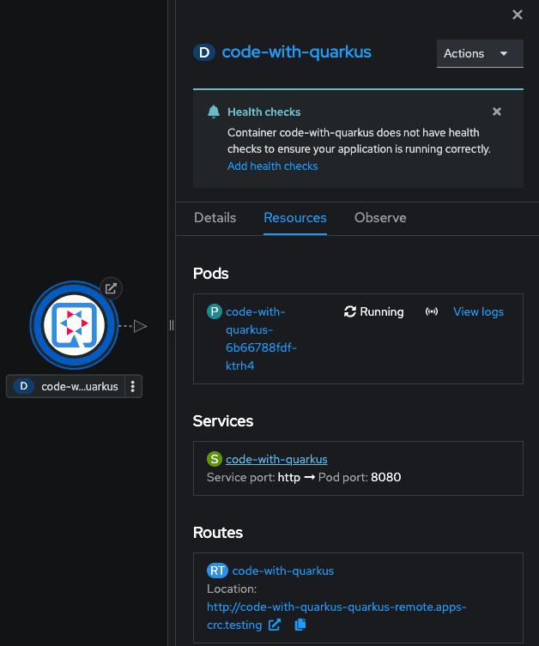
Task: Click the Pod P badge icon
Action: 215,311
